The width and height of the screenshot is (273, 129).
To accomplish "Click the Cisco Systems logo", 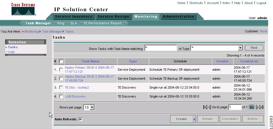I will click(24, 10).
